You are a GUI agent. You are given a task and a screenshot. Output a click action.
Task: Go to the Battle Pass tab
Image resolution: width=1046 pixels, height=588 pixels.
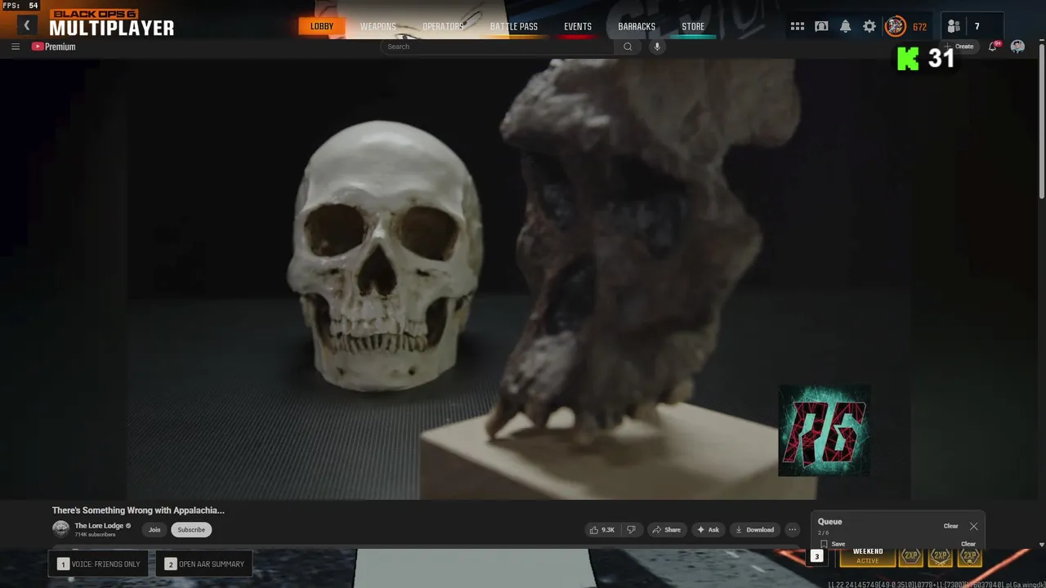click(x=514, y=27)
